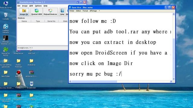Select the Navicat for MySQL desktop icon
This screenshot has height=108, width=193.
click(6, 52)
